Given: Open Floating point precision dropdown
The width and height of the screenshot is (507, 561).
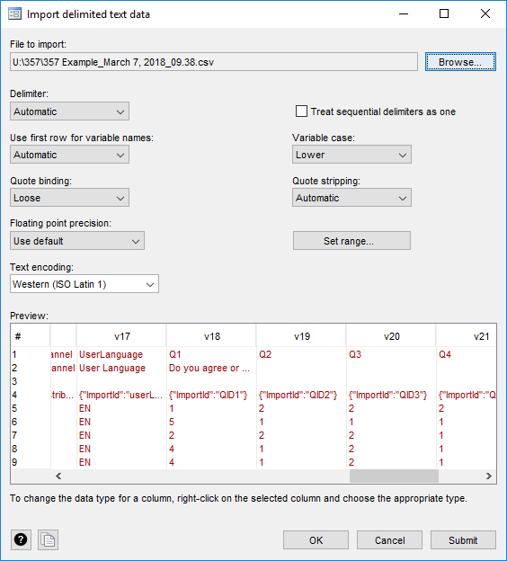Looking at the screenshot, I should tap(77, 241).
